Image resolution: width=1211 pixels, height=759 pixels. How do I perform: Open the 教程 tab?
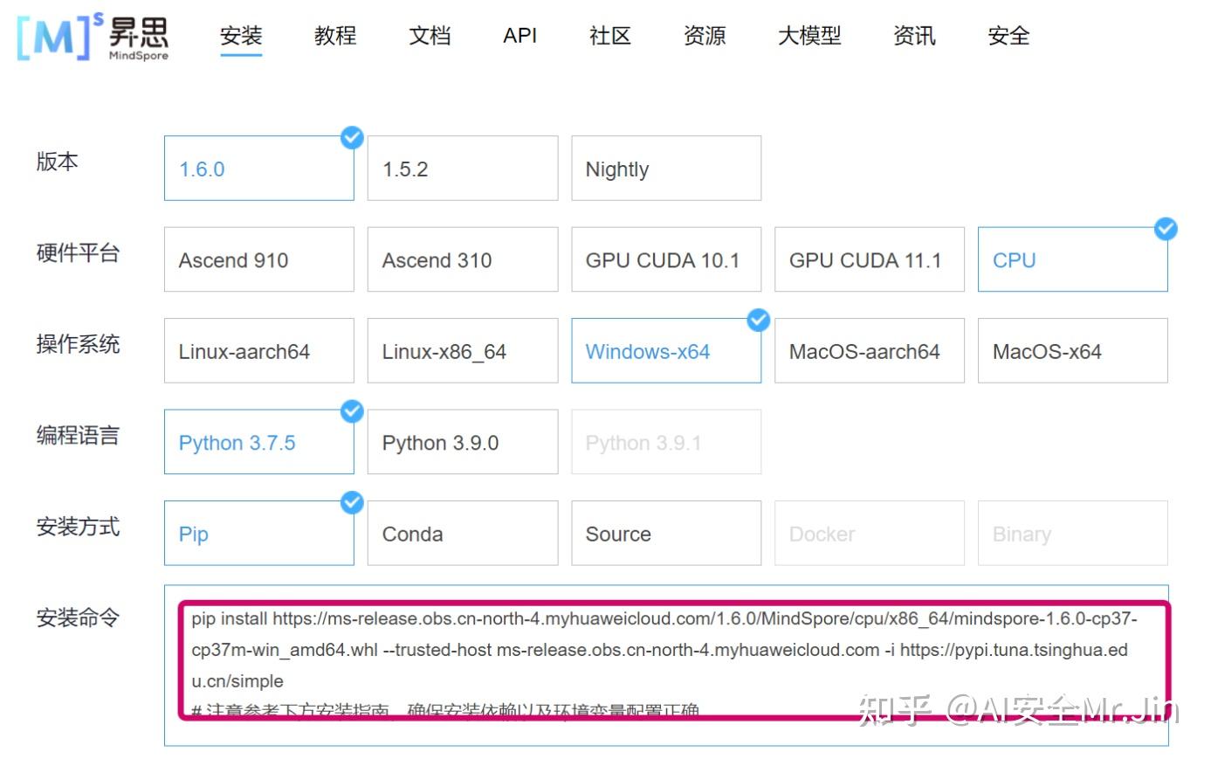click(336, 36)
